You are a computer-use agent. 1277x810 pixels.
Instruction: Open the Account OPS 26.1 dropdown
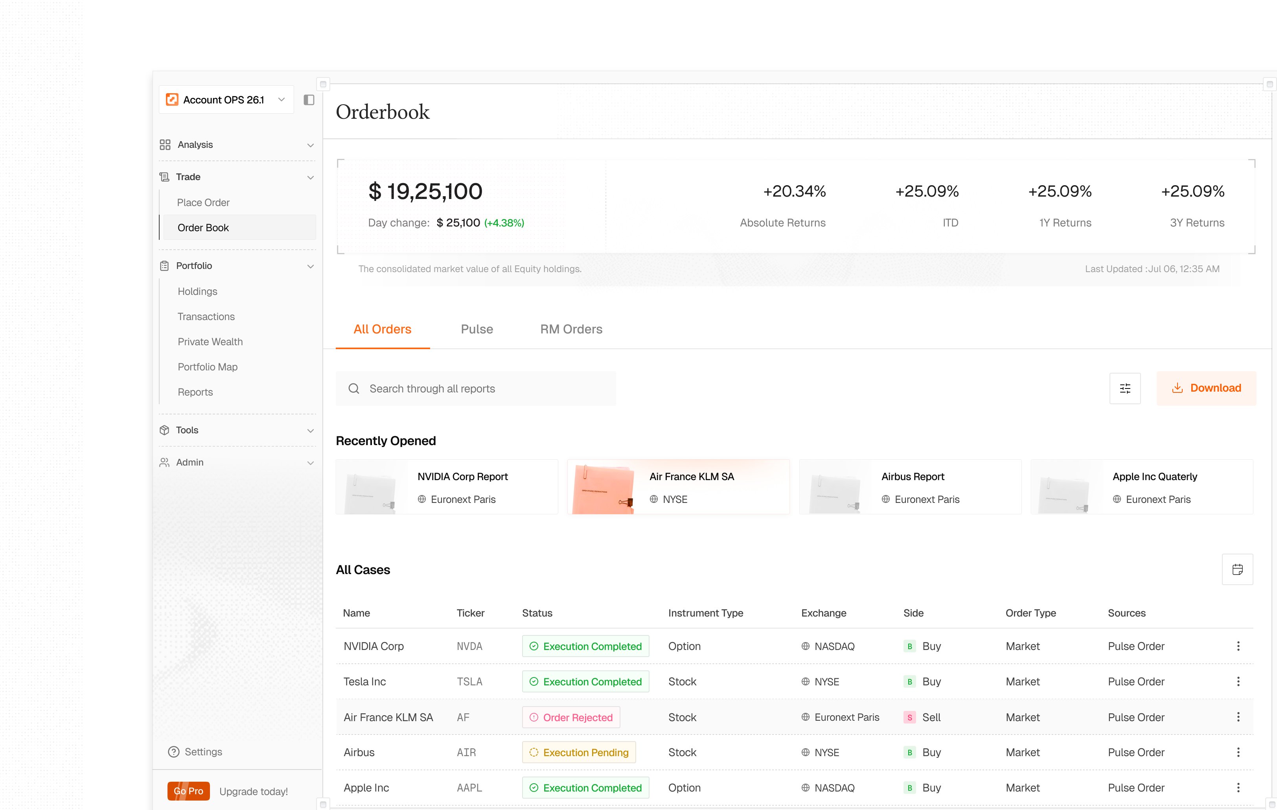click(226, 100)
